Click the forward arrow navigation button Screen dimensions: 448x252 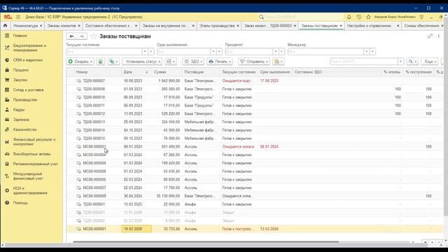[82, 36]
